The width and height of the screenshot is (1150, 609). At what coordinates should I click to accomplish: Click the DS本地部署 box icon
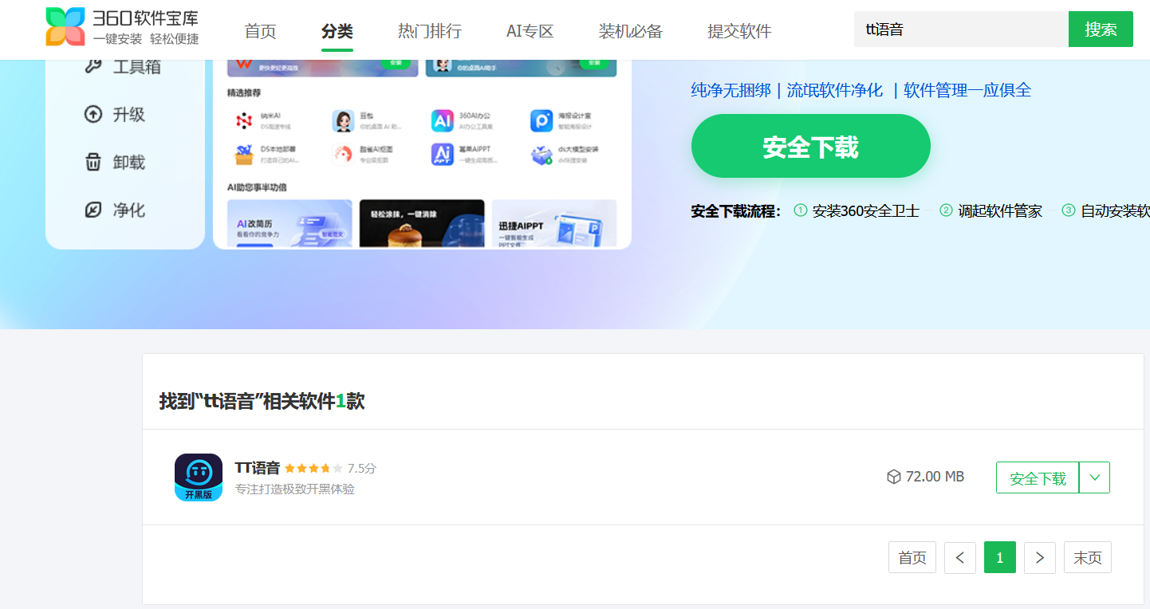[x=243, y=154]
